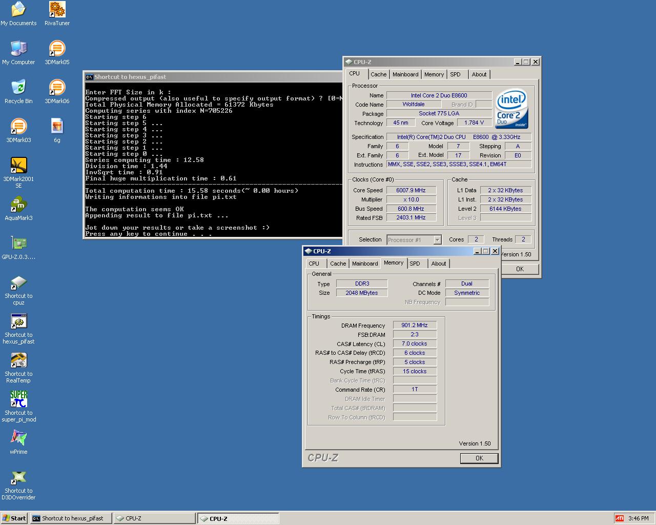
Task: Open the wPrime desktop icon
Action: click(x=18, y=442)
